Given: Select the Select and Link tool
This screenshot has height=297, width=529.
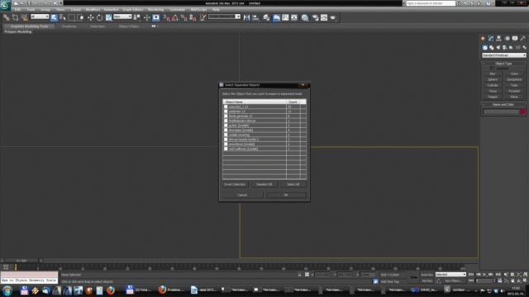Looking at the screenshot, I should [7, 17].
